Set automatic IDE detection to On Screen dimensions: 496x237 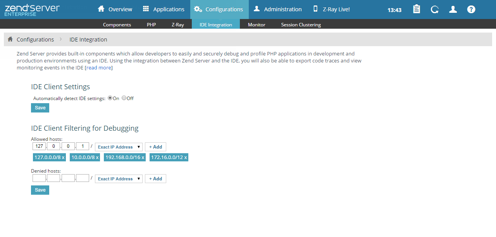pos(110,98)
